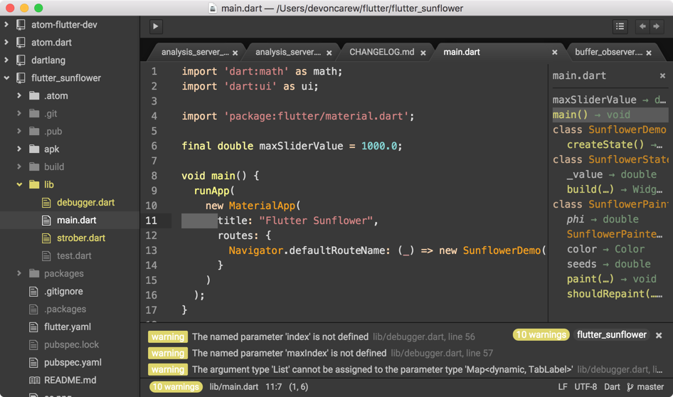The height and width of the screenshot is (397, 673).
Task: Switch to the buffer_observer tab
Action: point(608,53)
